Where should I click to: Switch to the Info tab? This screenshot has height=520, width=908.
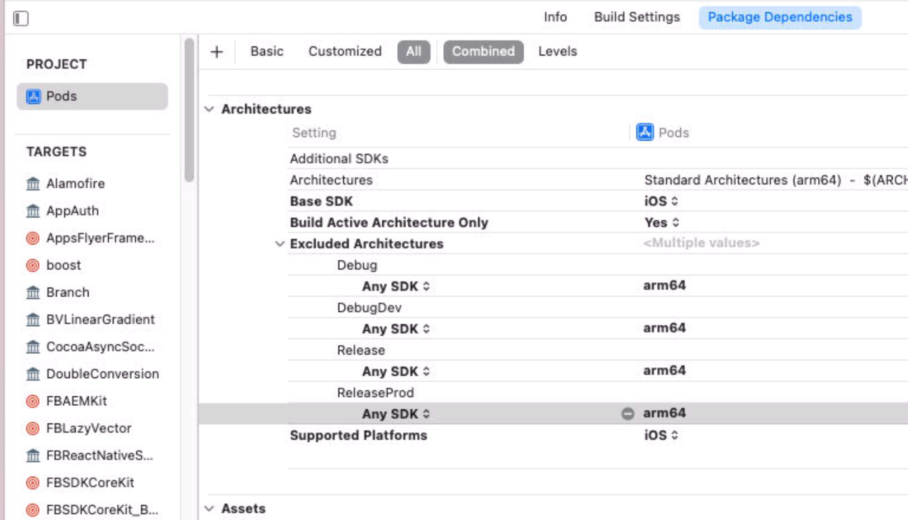click(x=555, y=18)
